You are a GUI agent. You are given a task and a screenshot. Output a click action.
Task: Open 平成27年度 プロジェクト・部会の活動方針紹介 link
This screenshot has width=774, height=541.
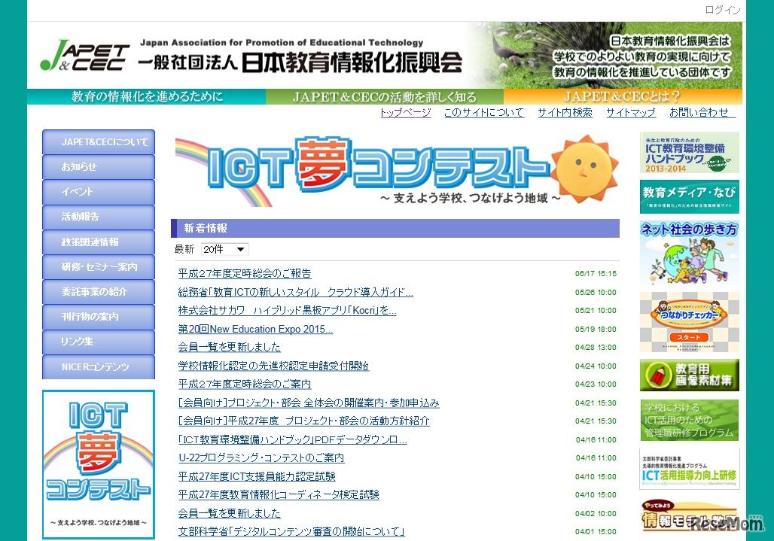(303, 421)
